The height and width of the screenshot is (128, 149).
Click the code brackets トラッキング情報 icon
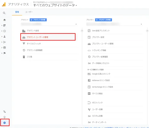click(89, 50)
